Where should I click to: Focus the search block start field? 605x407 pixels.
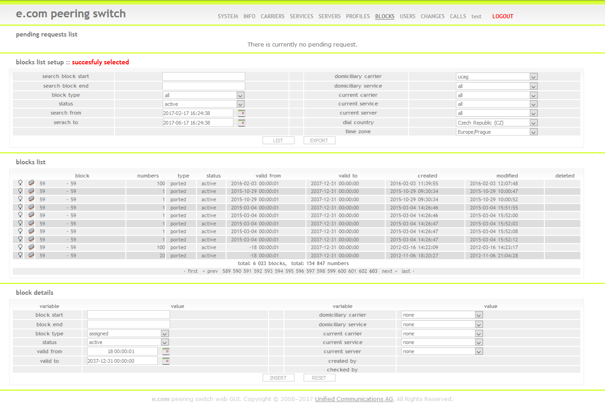[x=204, y=77]
